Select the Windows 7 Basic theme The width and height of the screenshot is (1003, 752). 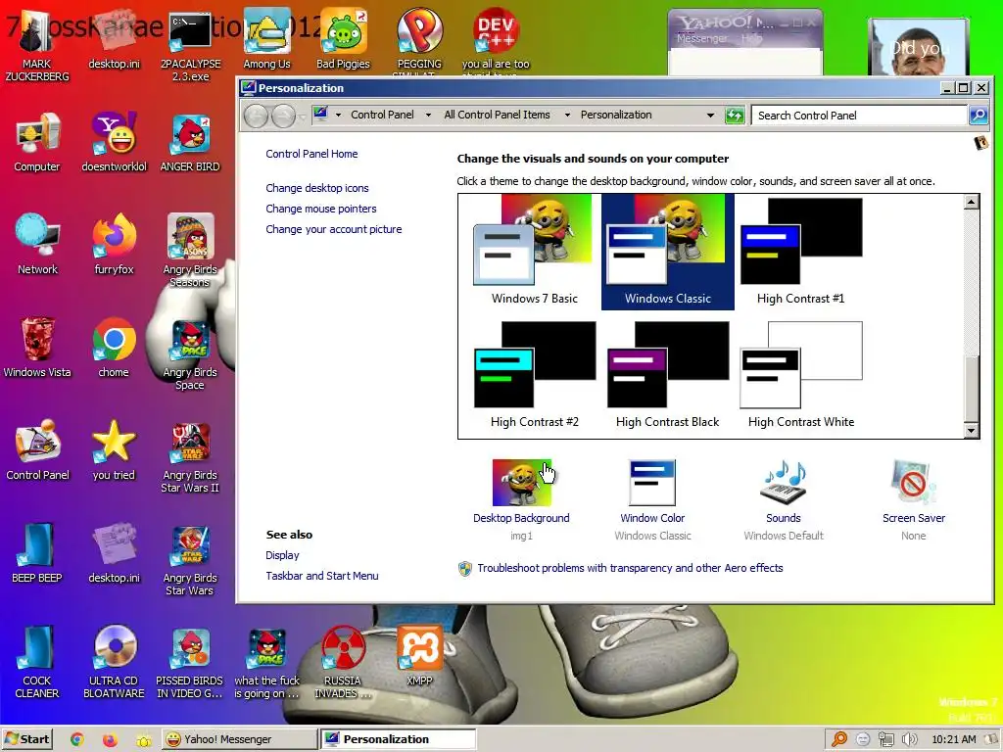click(x=534, y=251)
